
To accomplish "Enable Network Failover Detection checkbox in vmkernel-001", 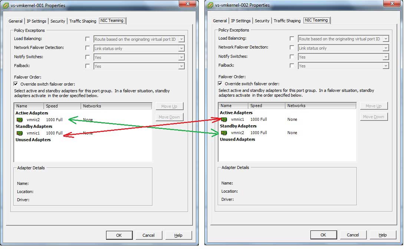I will (88, 48).
